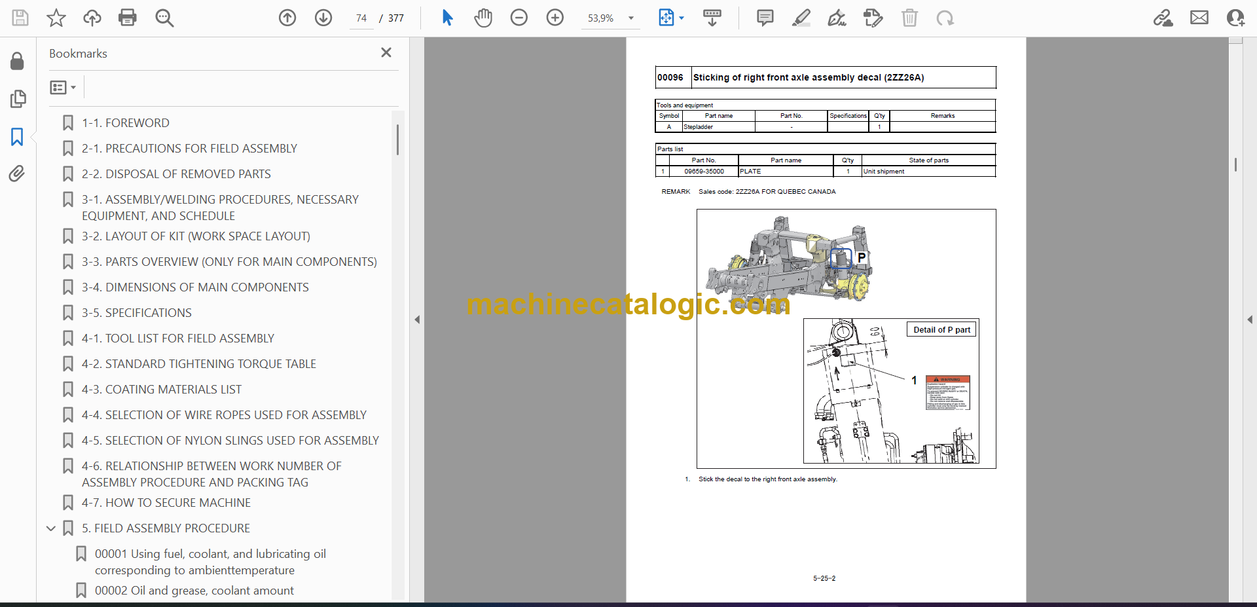Share a link to the file
The image size is (1257, 607).
[x=1163, y=18]
